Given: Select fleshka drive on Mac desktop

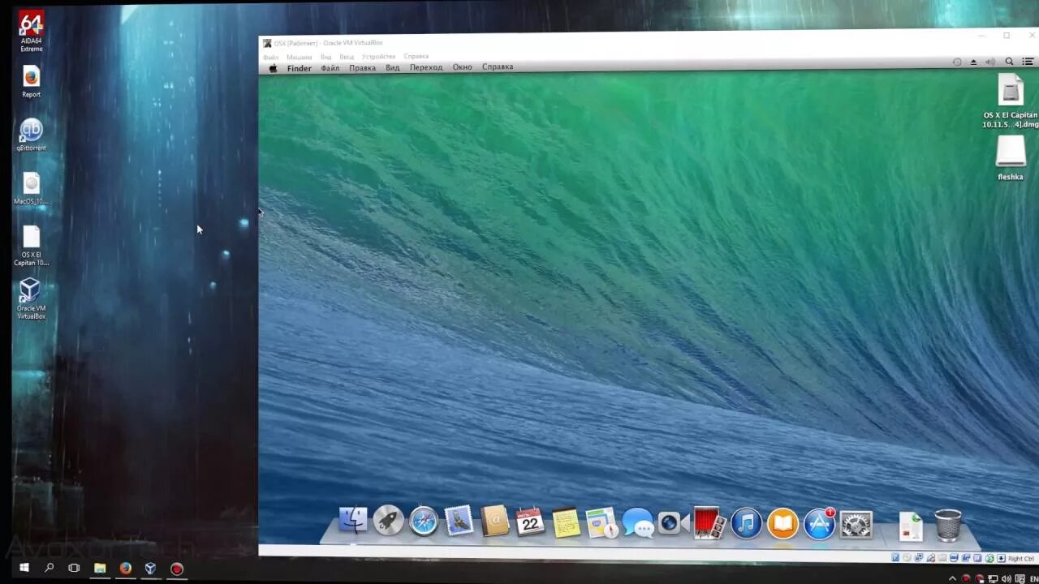Looking at the screenshot, I should tap(1011, 157).
